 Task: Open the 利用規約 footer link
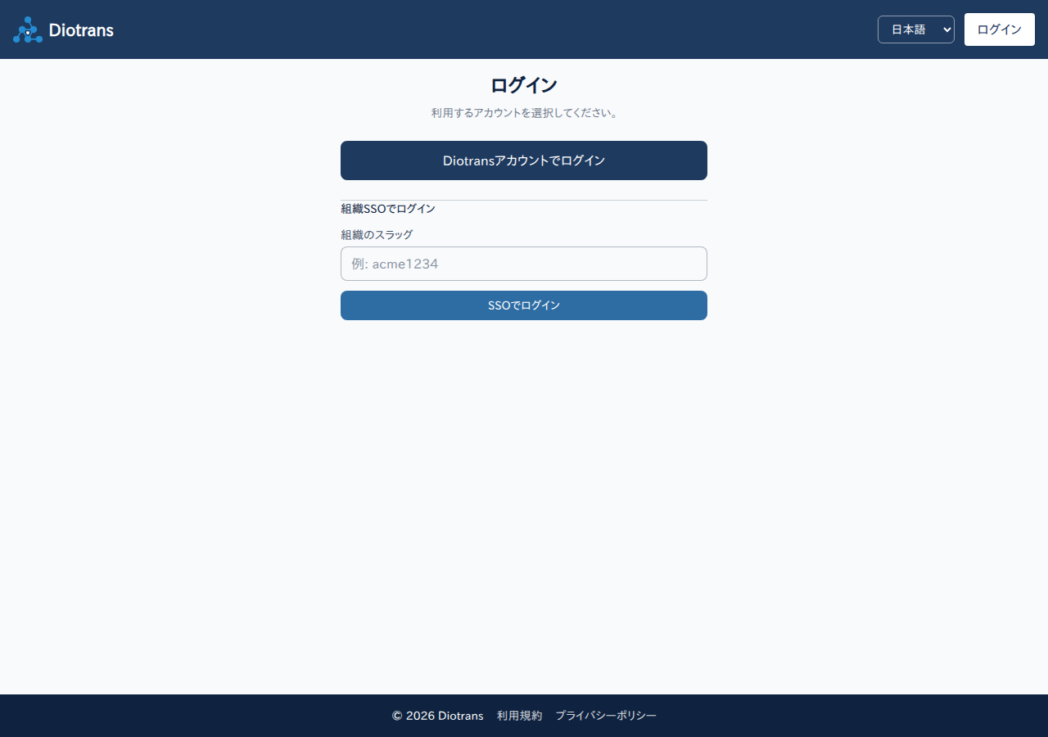pos(519,716)
